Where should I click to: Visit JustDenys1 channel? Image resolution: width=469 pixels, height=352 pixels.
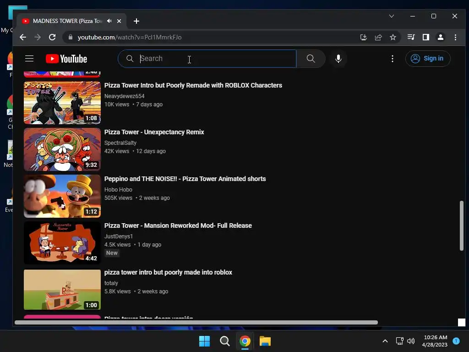click(119, 236)
